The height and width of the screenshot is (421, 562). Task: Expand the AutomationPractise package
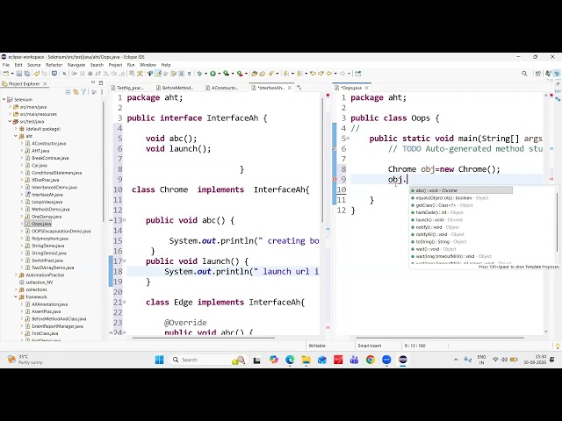point(16,275)
